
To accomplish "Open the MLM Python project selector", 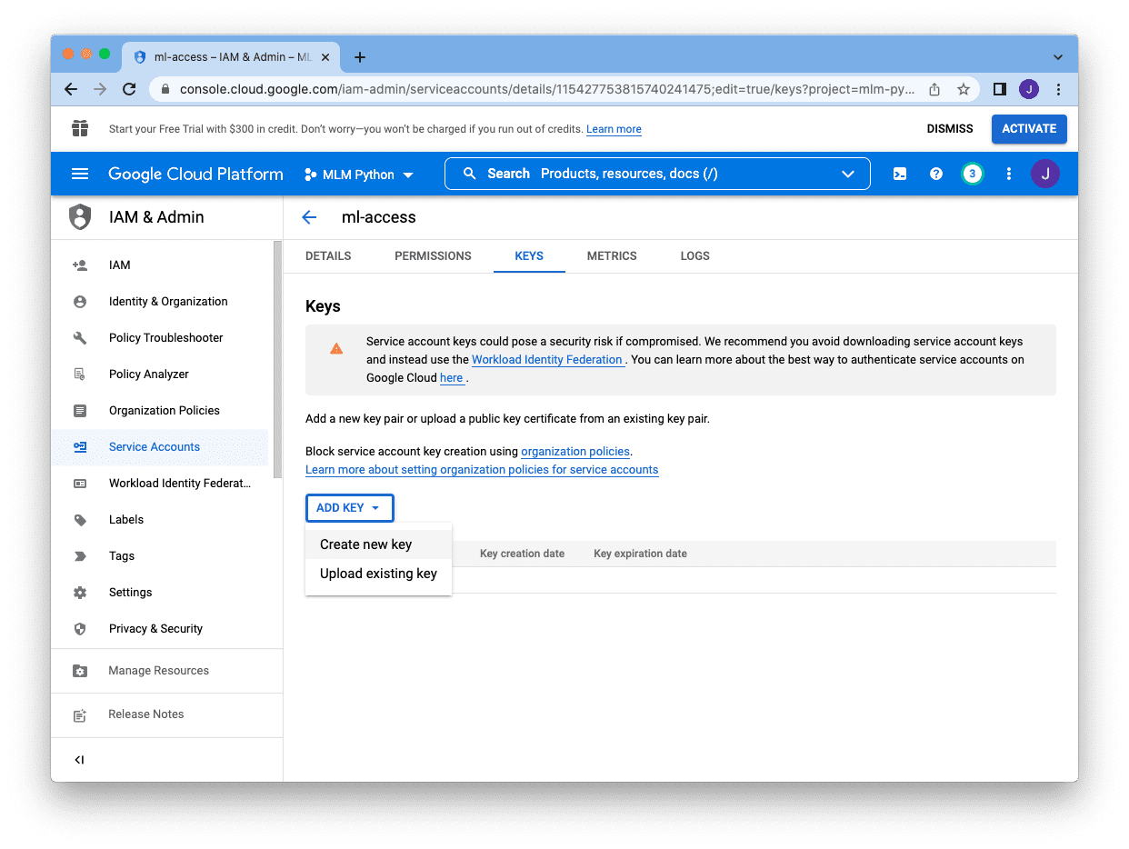I will tap(359, 175).
